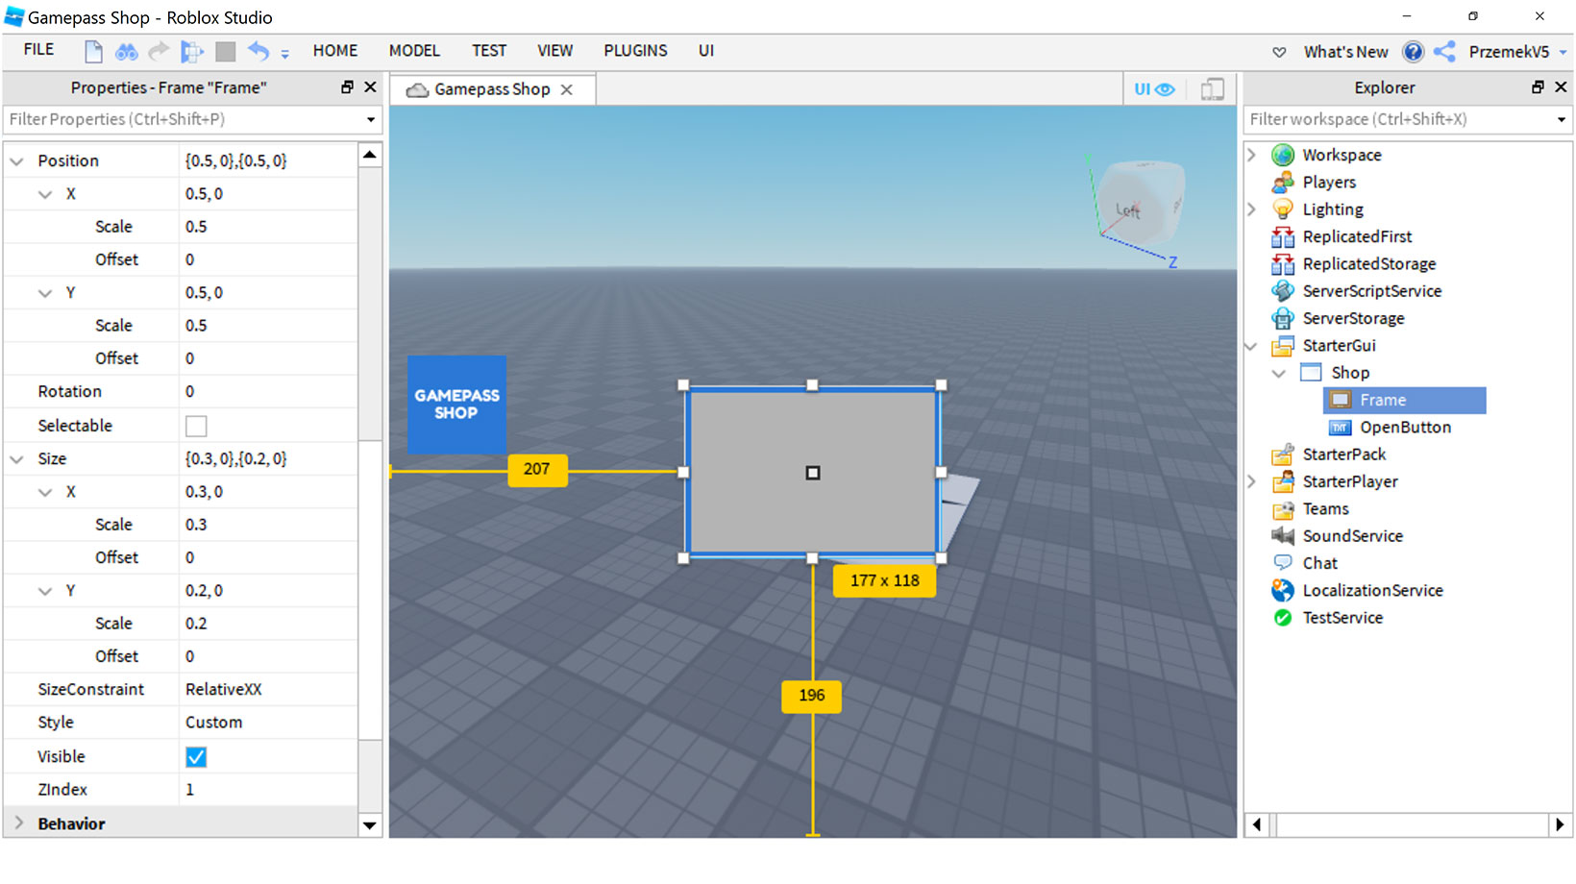Click the New file icon
This screenshot has width=1576, height=884.
tap(93, 51)
